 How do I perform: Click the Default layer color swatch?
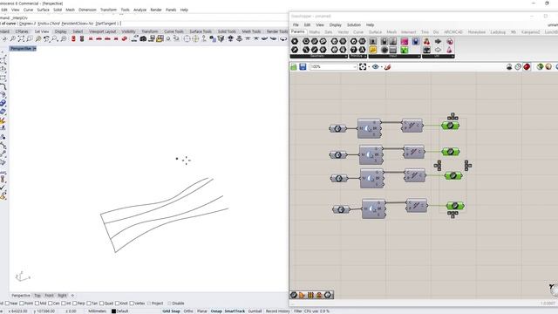click(113, 311)
